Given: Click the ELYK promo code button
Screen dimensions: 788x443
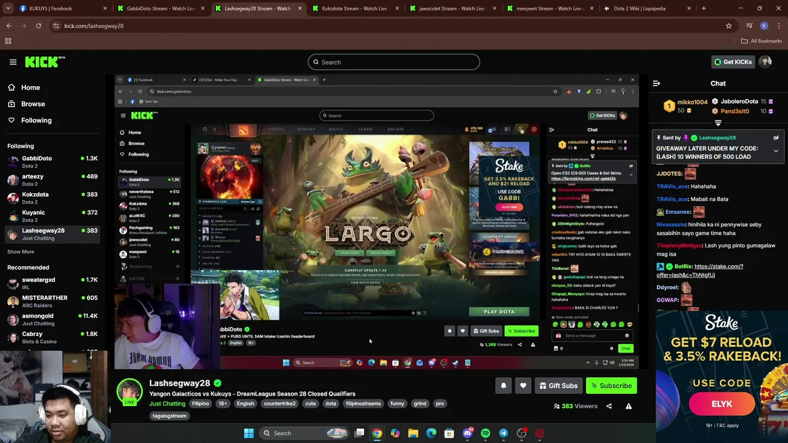Looking at the screenshot, I should click(722, 404).
